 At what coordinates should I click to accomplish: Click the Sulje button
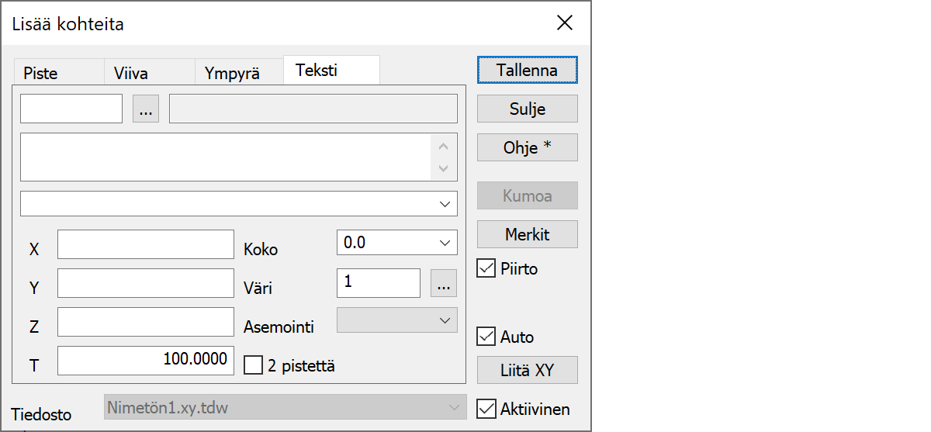coord(527,109)
